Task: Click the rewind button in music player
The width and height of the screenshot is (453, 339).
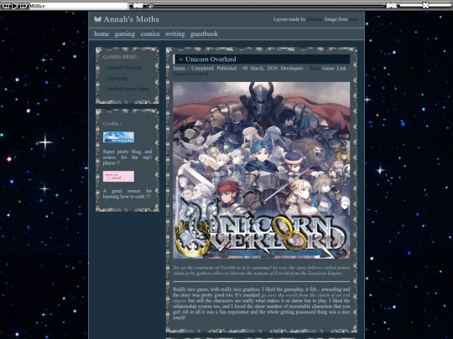Action: coord(6,6)
